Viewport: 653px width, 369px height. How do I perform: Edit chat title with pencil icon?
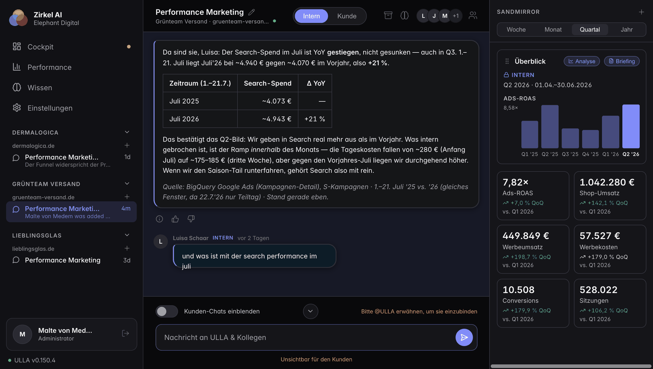point(251,12)
